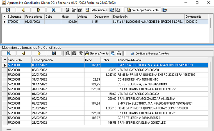Image resolution: width=214 pixels, height=131 pixels.
Task: Click search magnifier icon in Movimientos toolbar
Action: (x=68, y=53)
